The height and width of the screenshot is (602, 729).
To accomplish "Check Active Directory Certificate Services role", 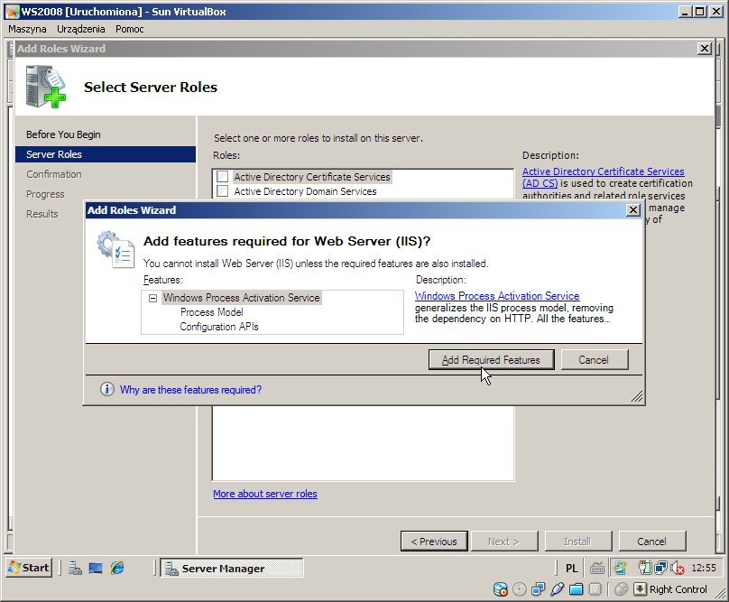I will (223, 176).
